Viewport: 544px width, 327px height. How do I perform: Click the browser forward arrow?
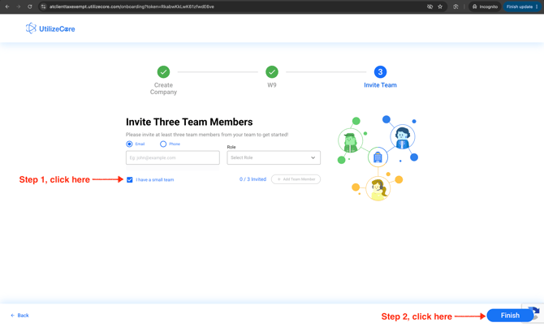click(x=19, y=6)
